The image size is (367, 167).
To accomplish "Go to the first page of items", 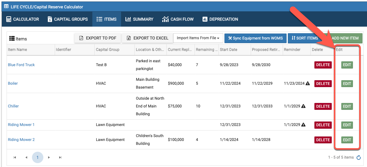I will (x=15, y=157).
